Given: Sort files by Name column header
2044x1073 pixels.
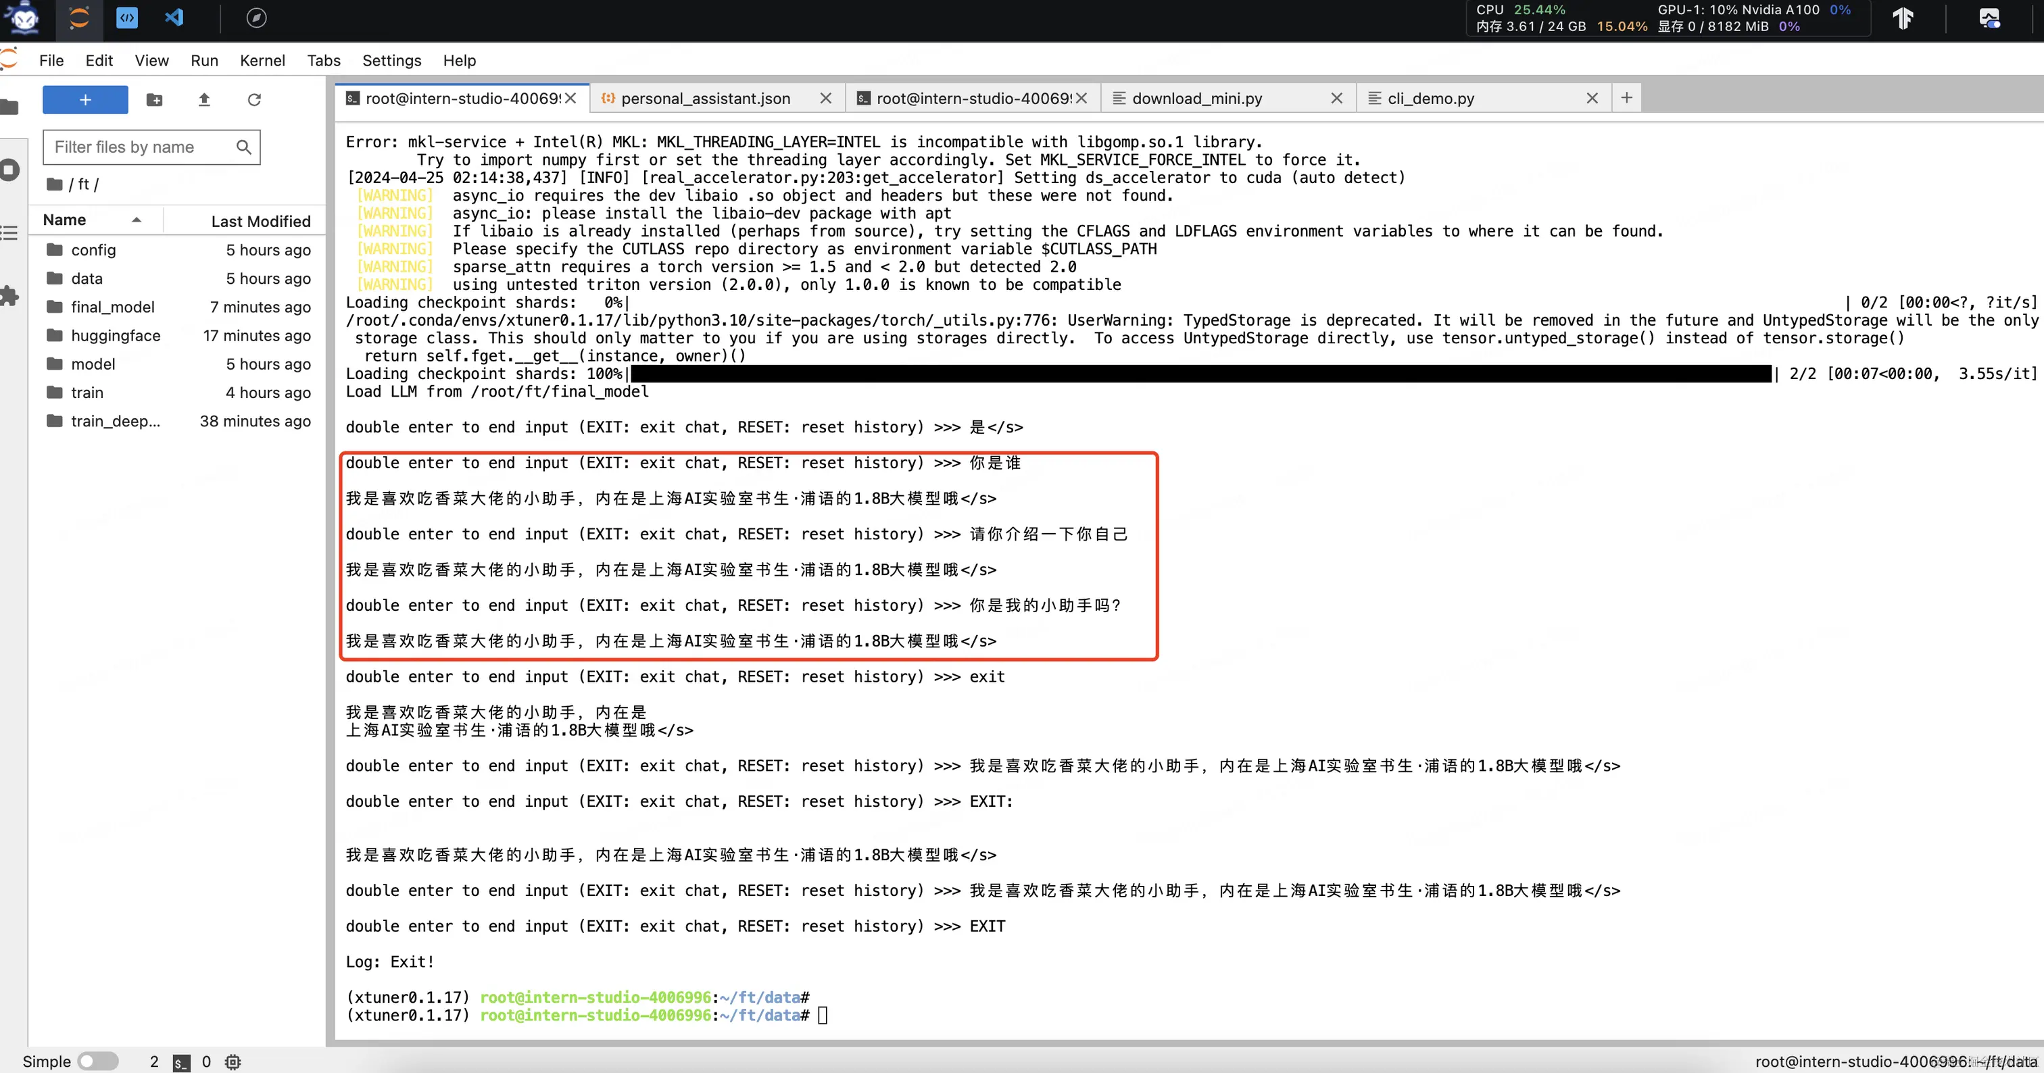Looking at the screenshot, I should tap(65, 220).
